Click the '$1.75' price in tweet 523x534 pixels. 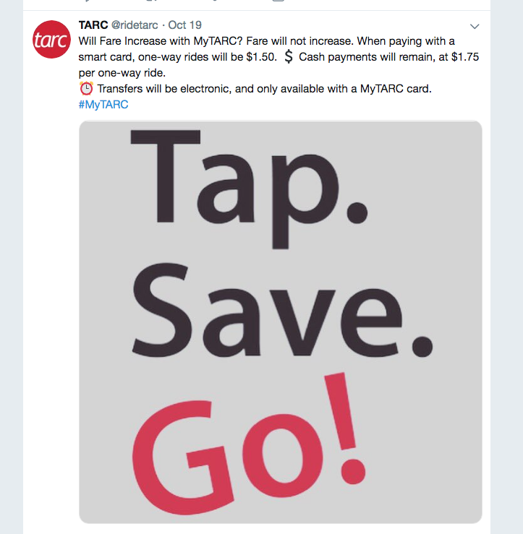click(465, 57)
